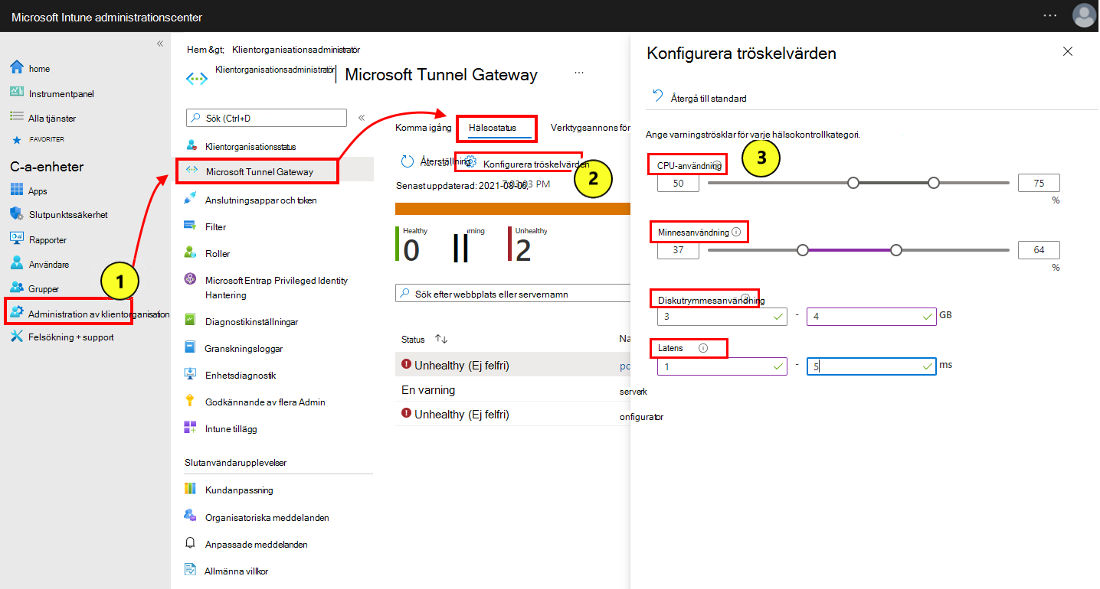This screenshot has width=1100, height=589.
Task: Switch to the Verktygsannons tab
Action: point(591,127)
